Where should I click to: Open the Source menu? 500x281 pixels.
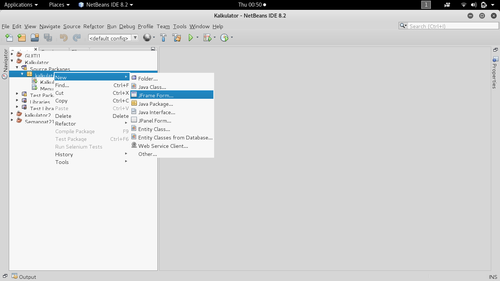72,26
